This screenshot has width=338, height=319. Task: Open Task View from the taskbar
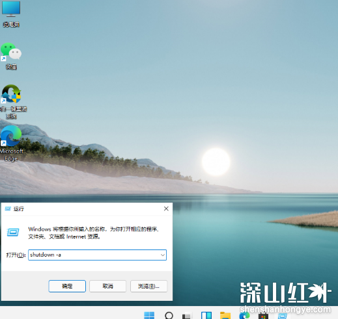point(188,316)
